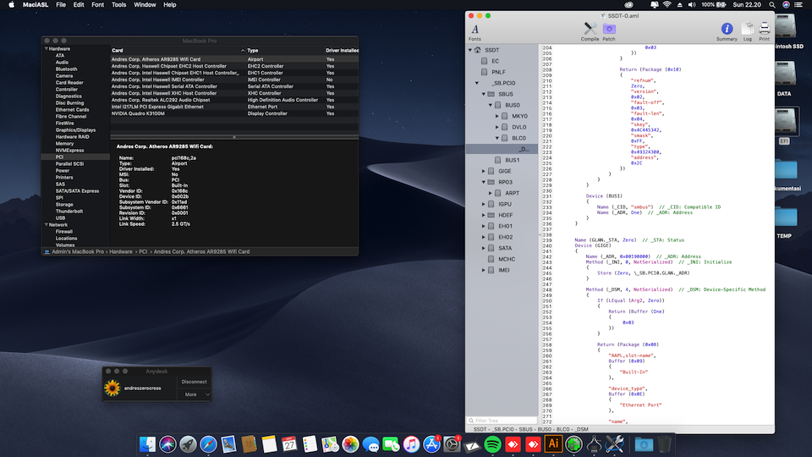812x457 pixels.
Task: Open the Wi-Fi status menu
Action: pyautogui.click(x=667, y=5)
